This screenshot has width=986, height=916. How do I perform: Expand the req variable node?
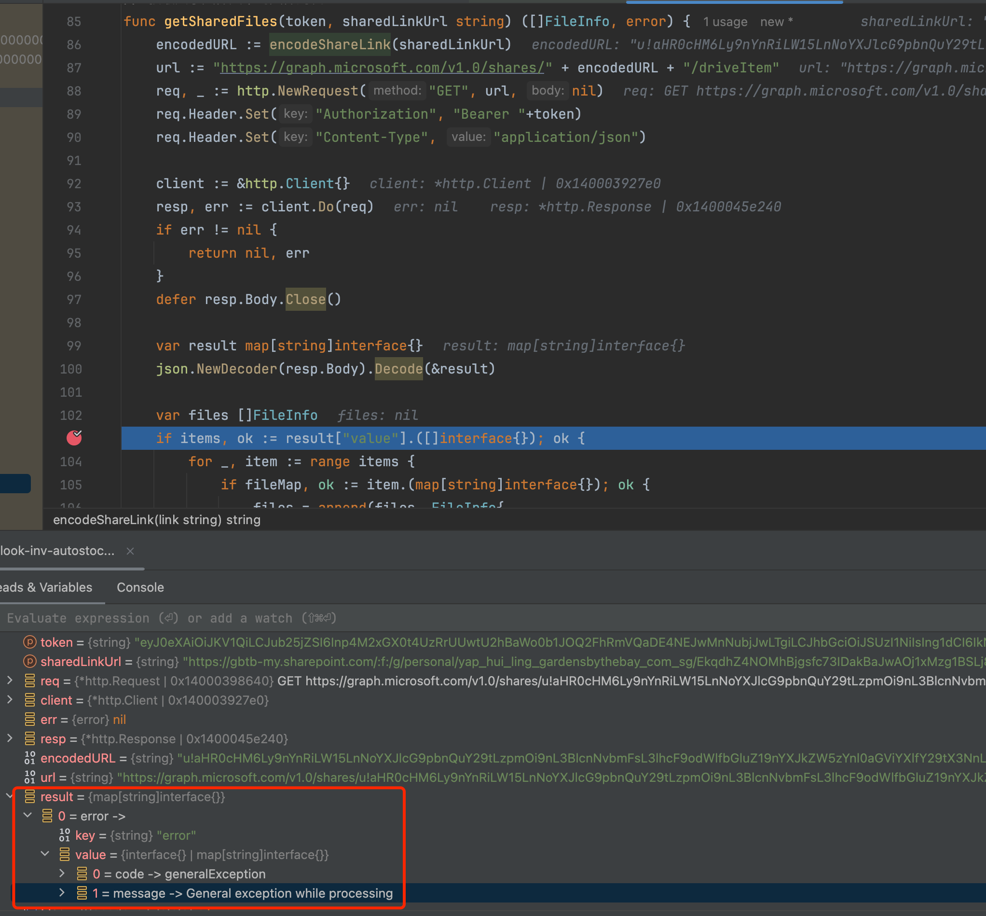point(10,680)
